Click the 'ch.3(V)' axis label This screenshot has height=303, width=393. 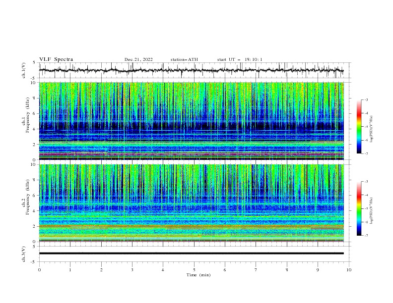[24, 254]
